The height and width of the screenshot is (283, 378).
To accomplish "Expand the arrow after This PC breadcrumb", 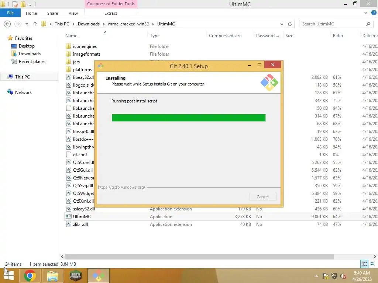I will pyautogui.click(x=73, y=24).
